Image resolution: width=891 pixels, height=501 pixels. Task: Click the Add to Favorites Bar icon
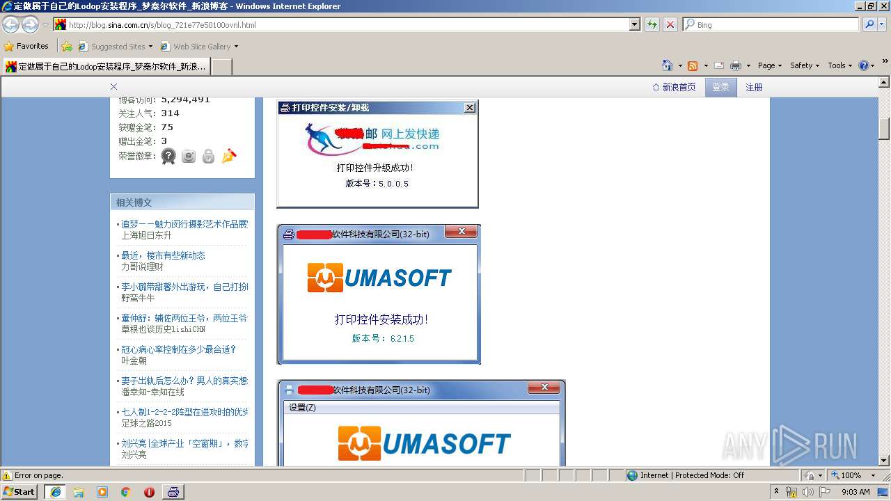tap(66, 46)
